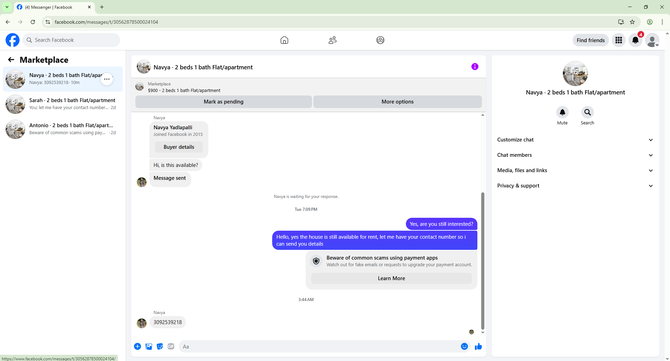670x361 pixels.
Task: Search in conversation using the magnifier icon
Action: (x=588, y=112)
